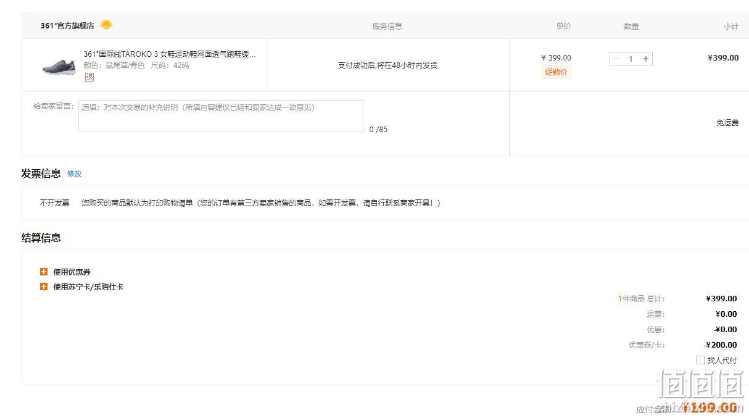Click the 不开发票 invoice option text
The height and width of the screenshot is (418, 749).
tap(55, 203)
